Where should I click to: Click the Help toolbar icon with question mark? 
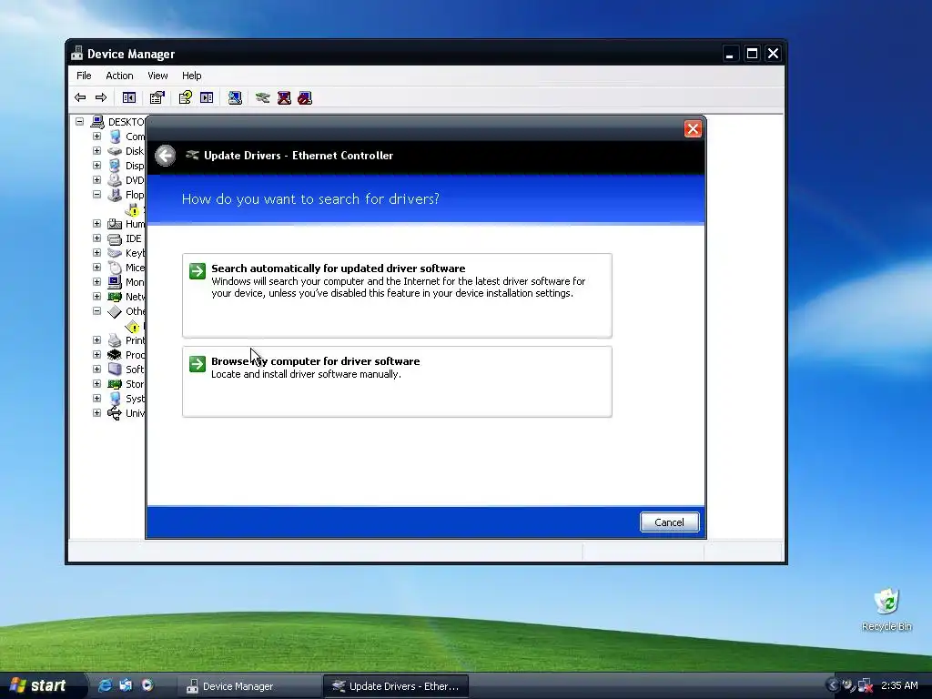pos(186,97)
